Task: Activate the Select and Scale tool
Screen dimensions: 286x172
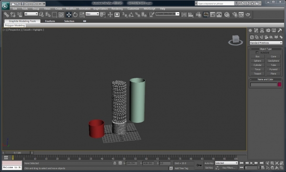Action: (82, 15)
